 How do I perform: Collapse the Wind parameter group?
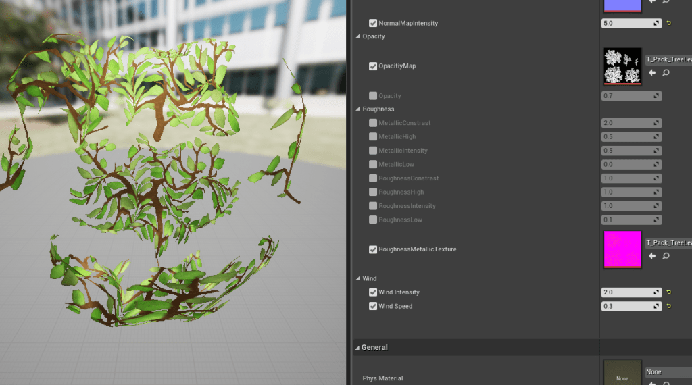(358, 278)
